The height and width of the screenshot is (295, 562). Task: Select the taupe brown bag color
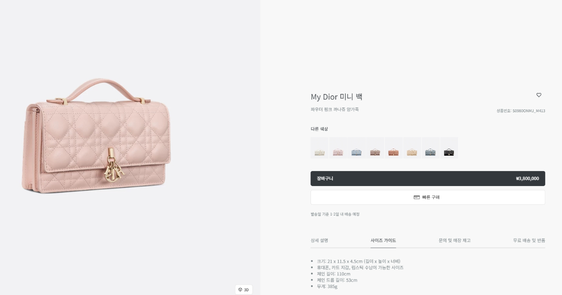tap(375, 148)
